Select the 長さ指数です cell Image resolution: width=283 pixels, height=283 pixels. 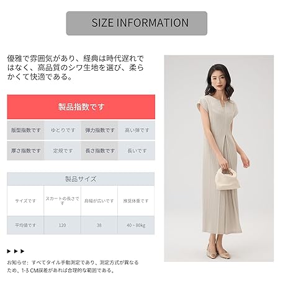(100, 151)
